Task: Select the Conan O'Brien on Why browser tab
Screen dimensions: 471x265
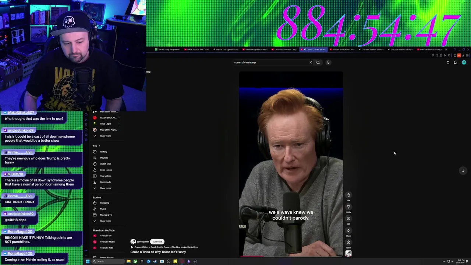Action: [313, 49]
